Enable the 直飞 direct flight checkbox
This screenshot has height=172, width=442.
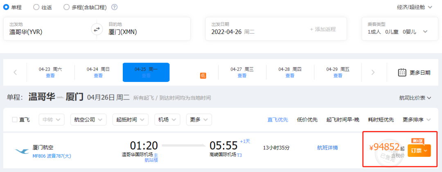click(x=15, y=120)
